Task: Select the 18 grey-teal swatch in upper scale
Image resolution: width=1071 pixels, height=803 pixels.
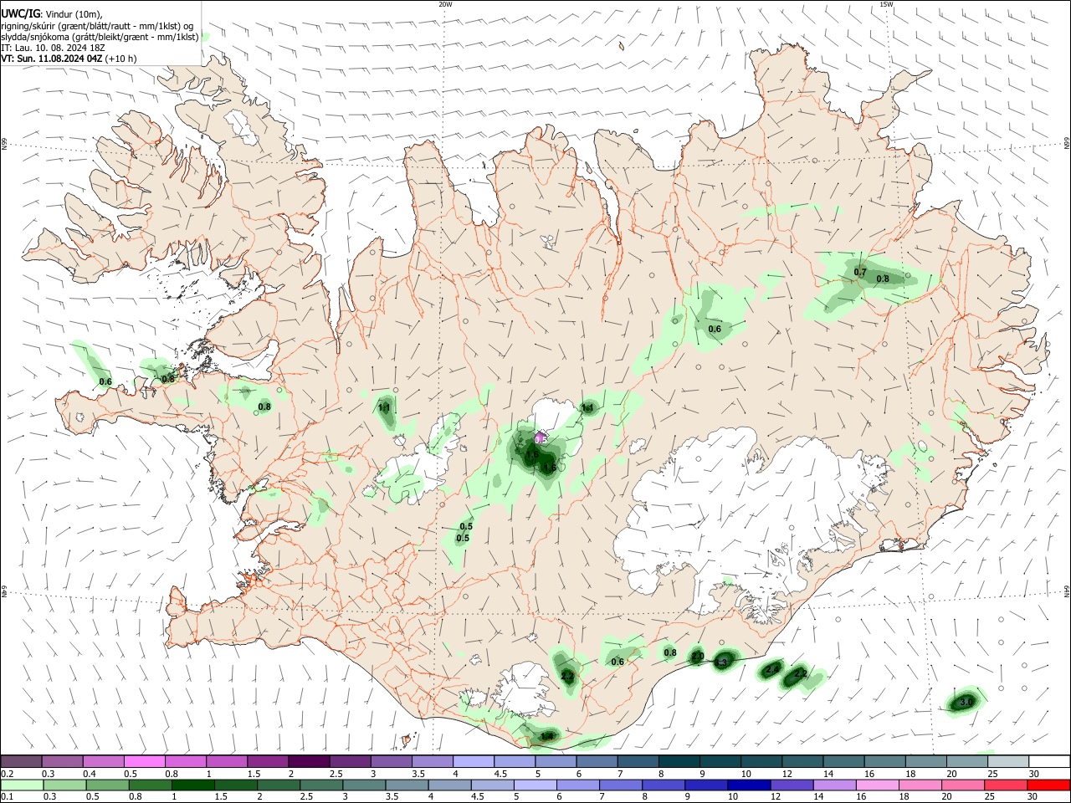Action: [927, 761]
